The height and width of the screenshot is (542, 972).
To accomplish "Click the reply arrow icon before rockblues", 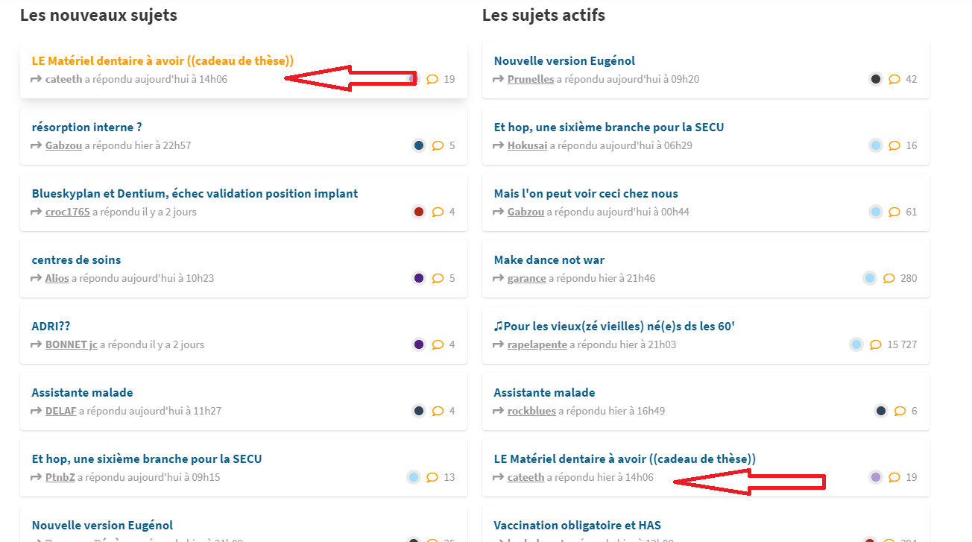I will click(499, 411).
